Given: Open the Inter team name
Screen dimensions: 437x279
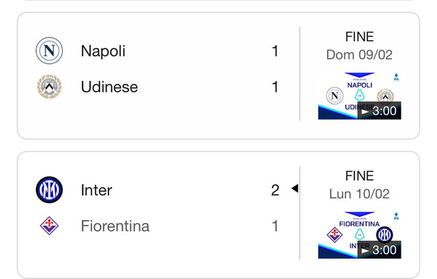Looking at the screenshot, I should pyautogui.click(x=96, y=190).
